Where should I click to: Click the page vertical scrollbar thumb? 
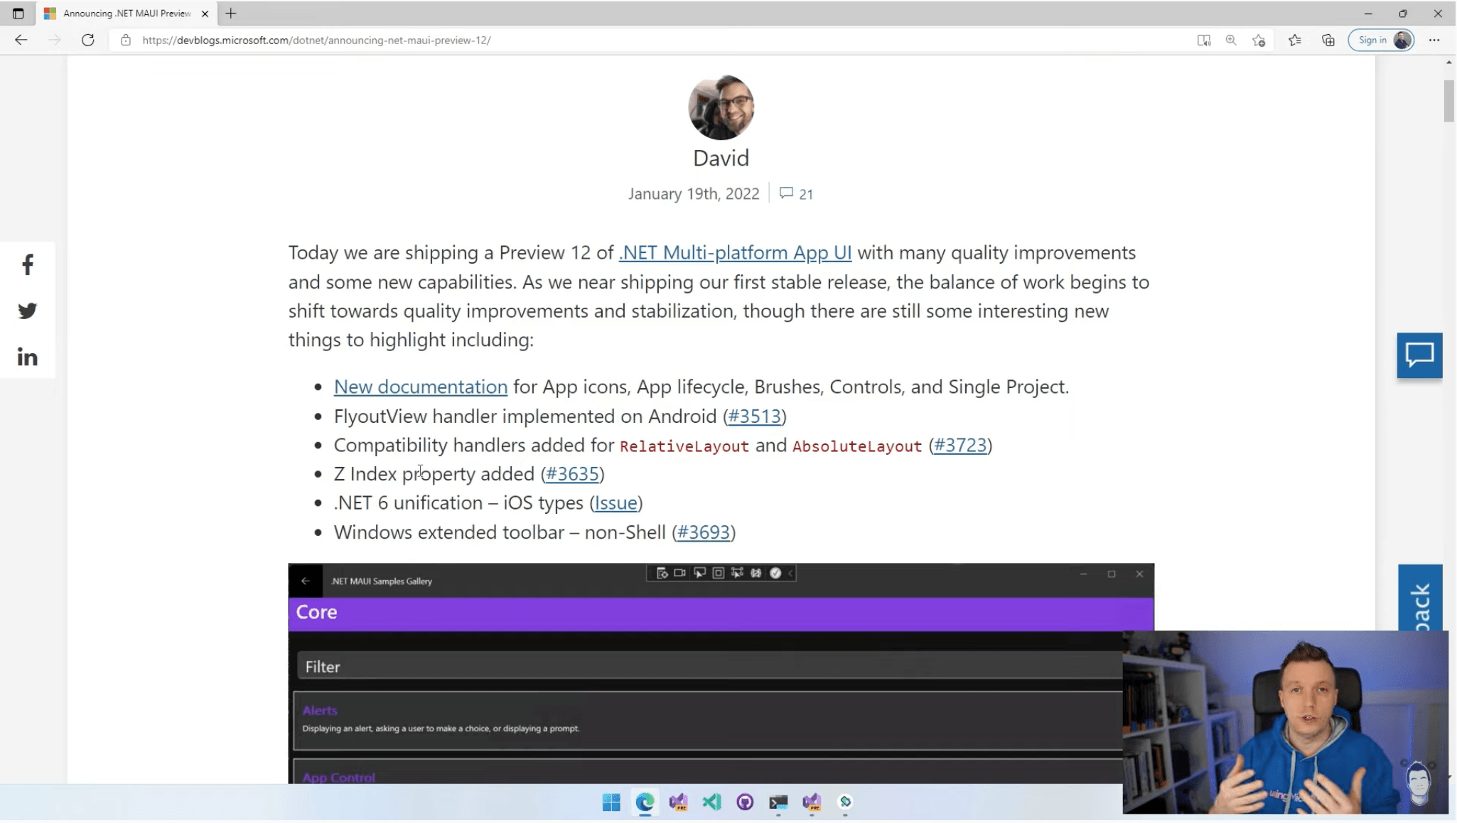1448,101
